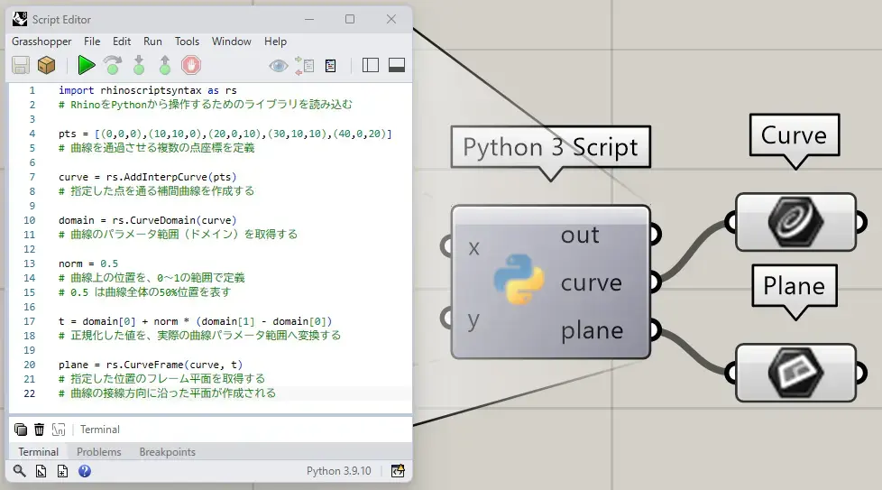882x490 pixels.
Task: Click the script document icon in toolbar
Action: click(x=331, y=66)
